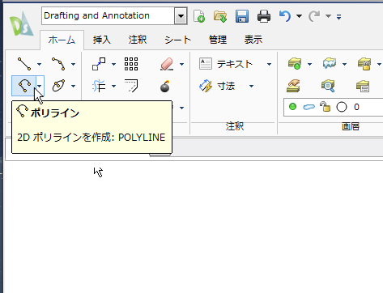This screenshot has height=293, width=383.
Task: Expand the テキスト dropdown arrow
Action: pyautogui.click(x=269, y=64)
